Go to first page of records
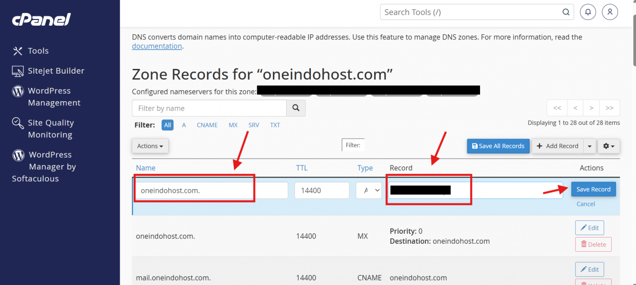Screen dimensions: 636x285 (x=557, y=108)
